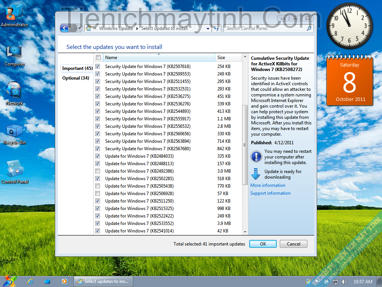Uncheck Security Update KB2555917
The width and height of the screenshot is (382, 287).
pos(98,118)
